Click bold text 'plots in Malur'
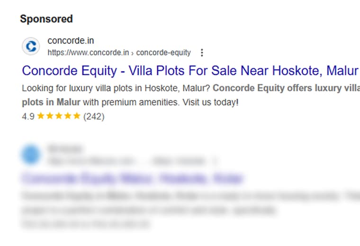Image resolution: width=360 pixels, height=246 pixels. click(51, 102)
